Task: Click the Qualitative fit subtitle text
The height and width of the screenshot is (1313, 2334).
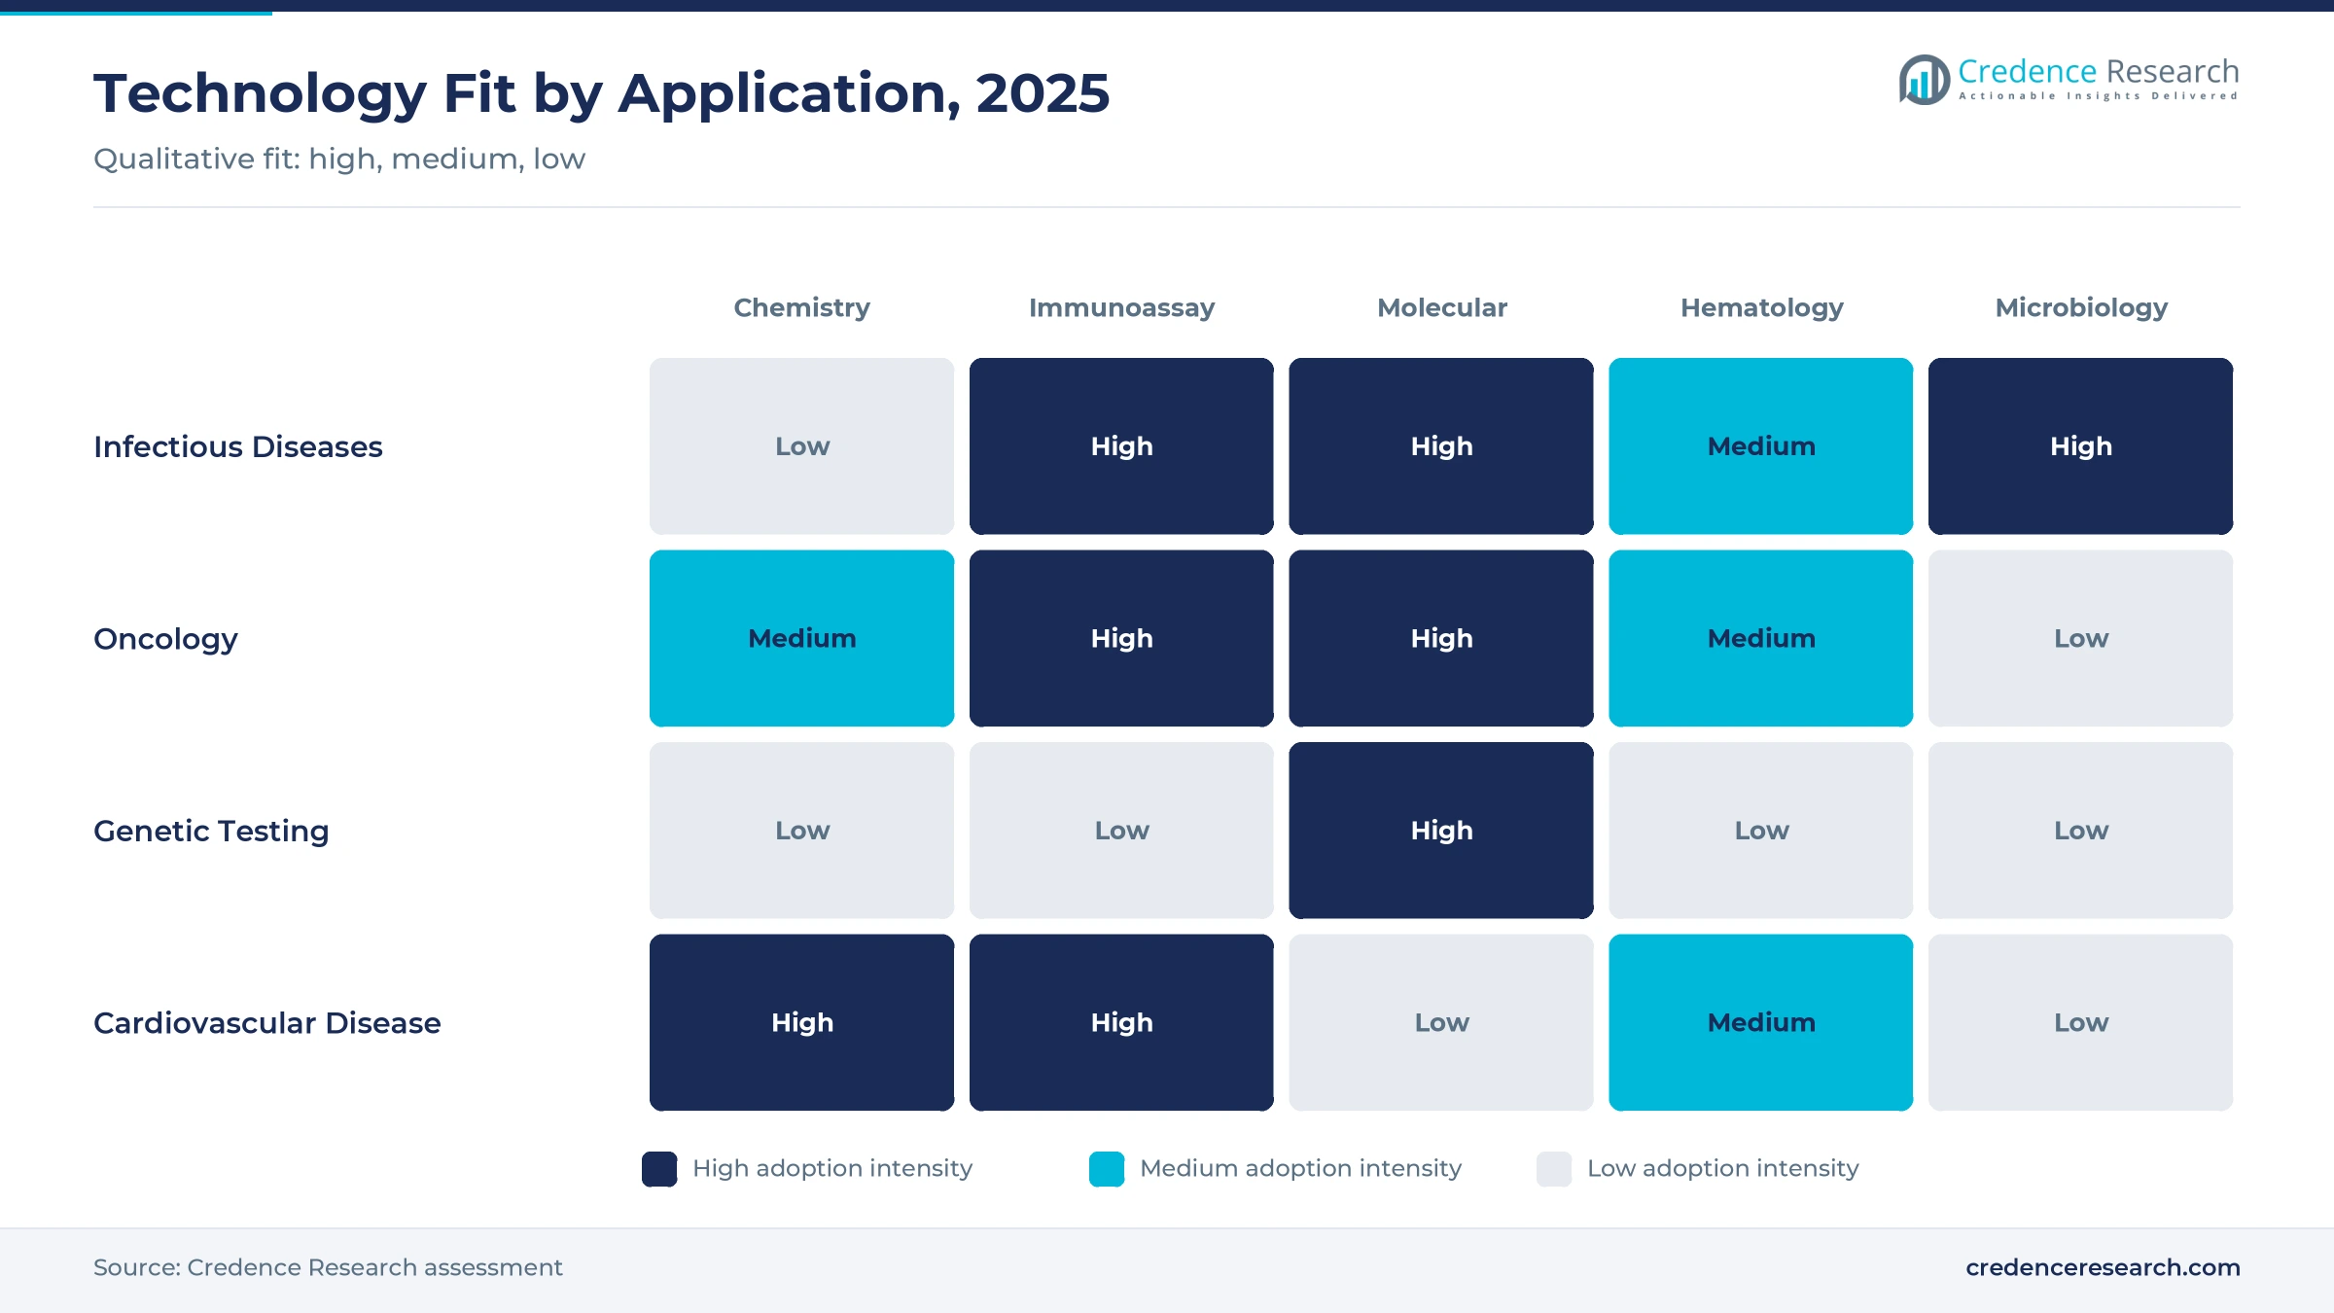Action: click(x=339, y=159)
